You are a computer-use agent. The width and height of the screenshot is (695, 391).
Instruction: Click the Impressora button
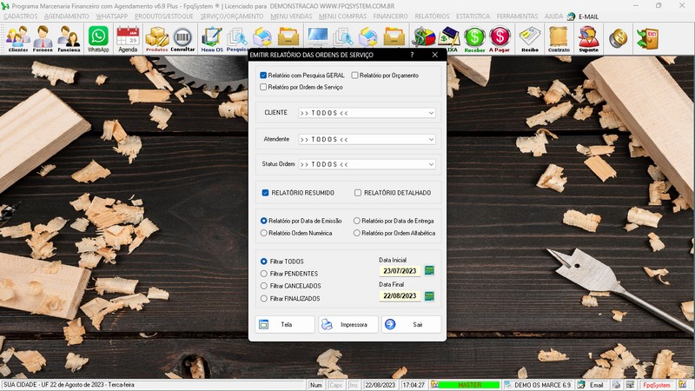[x=348, y=324]
